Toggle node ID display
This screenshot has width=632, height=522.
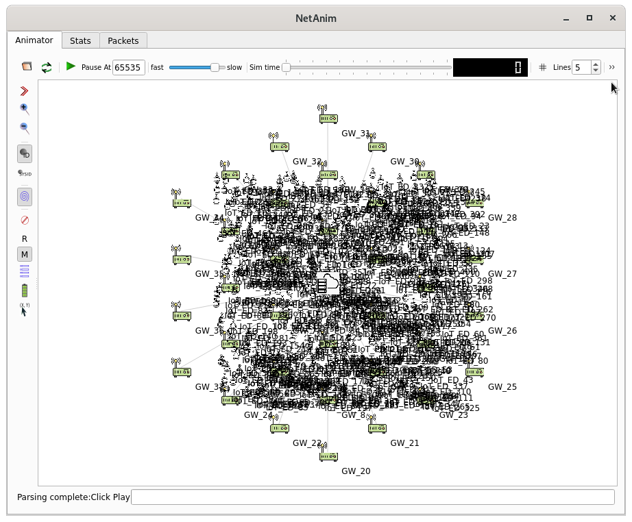pos(25,154)
